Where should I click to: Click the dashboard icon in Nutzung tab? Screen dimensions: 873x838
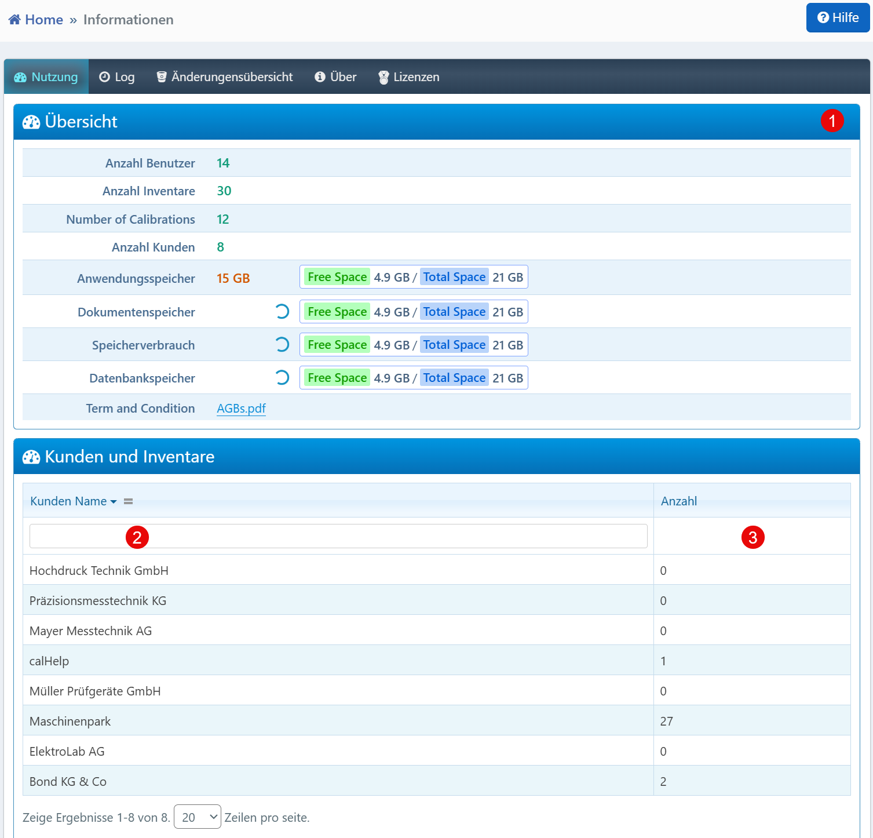20,78
